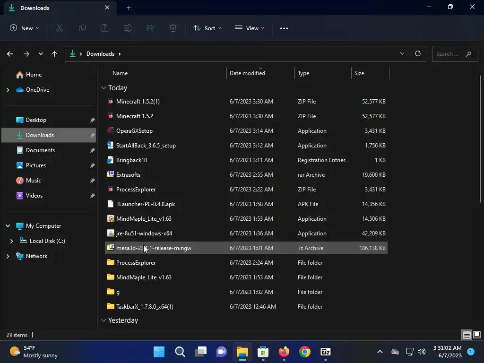Open Chat app on taskbar

[x=221, y=352]
